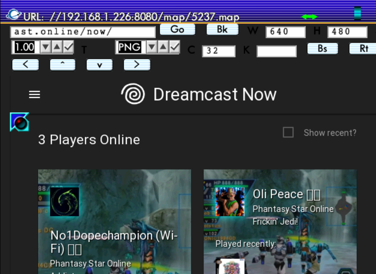376x274 pixels.
Task: Click the green double-arrow connection icon
Action: tap(309, 17)
